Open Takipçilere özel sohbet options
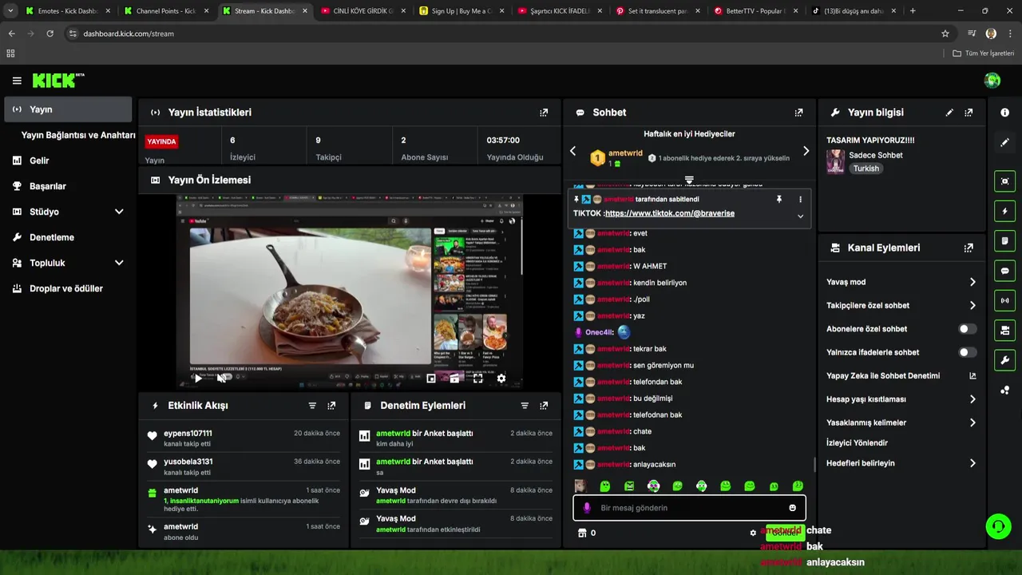Screen dimensions: 1022x575 (x=901, y=305)
